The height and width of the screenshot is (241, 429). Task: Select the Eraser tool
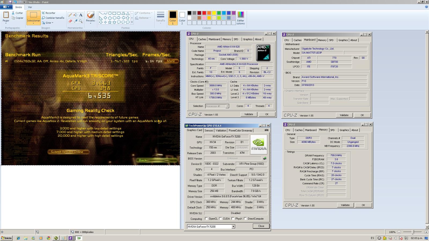pos(70,21)
